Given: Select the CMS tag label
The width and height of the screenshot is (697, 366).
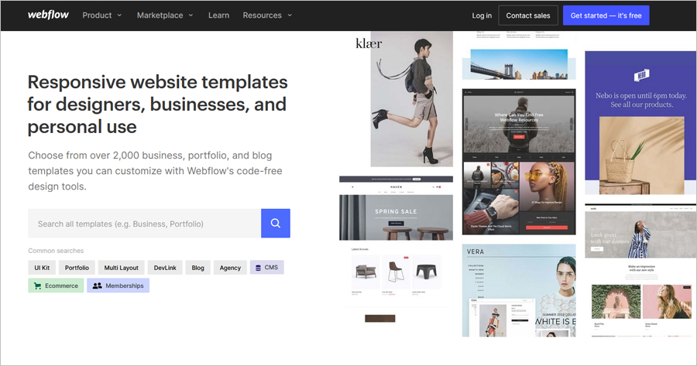Looking at the screenshot, I should [271, 268].
